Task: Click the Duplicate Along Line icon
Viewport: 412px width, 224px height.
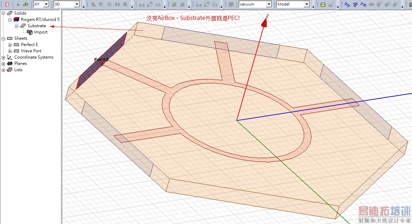Action: click(199, 5)
